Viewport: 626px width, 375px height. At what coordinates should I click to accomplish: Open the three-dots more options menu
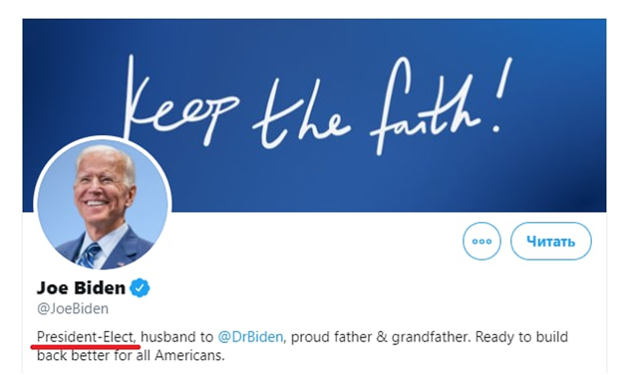[481, 241]
